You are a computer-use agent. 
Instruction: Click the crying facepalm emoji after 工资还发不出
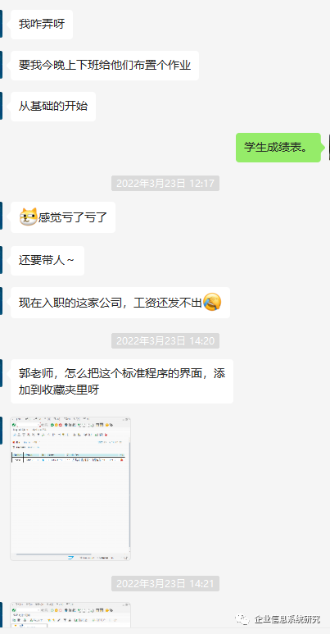212,302
